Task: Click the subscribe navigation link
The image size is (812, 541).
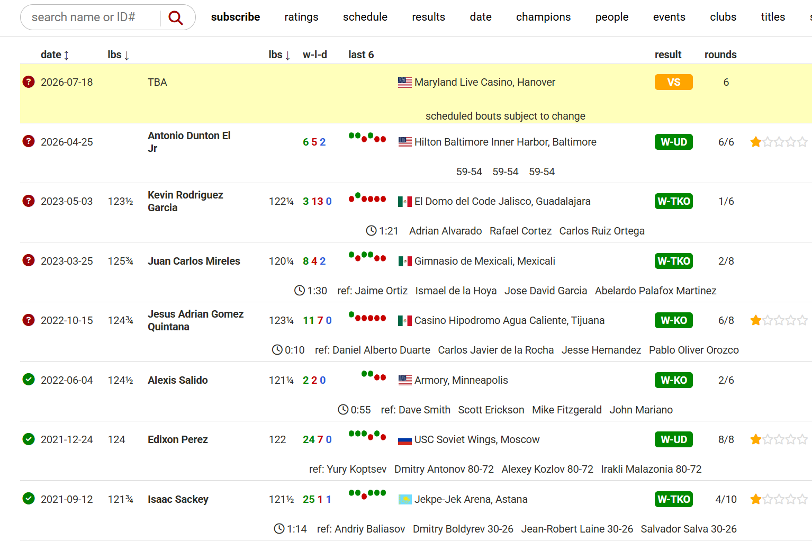Action: 236,17
